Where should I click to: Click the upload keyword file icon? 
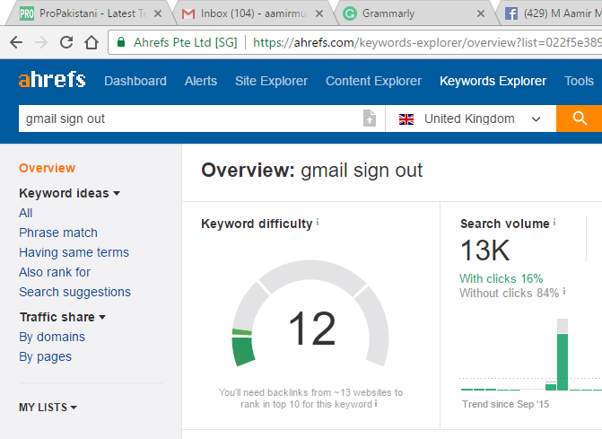[x=370, y=119]
